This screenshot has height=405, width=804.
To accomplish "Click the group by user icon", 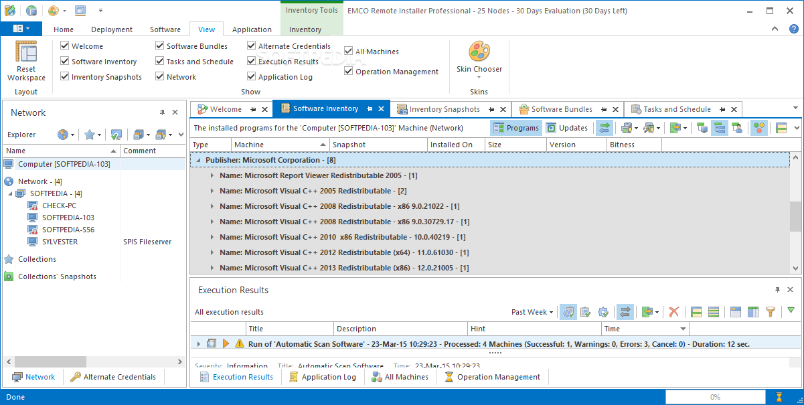I will [x=736, y=128].
